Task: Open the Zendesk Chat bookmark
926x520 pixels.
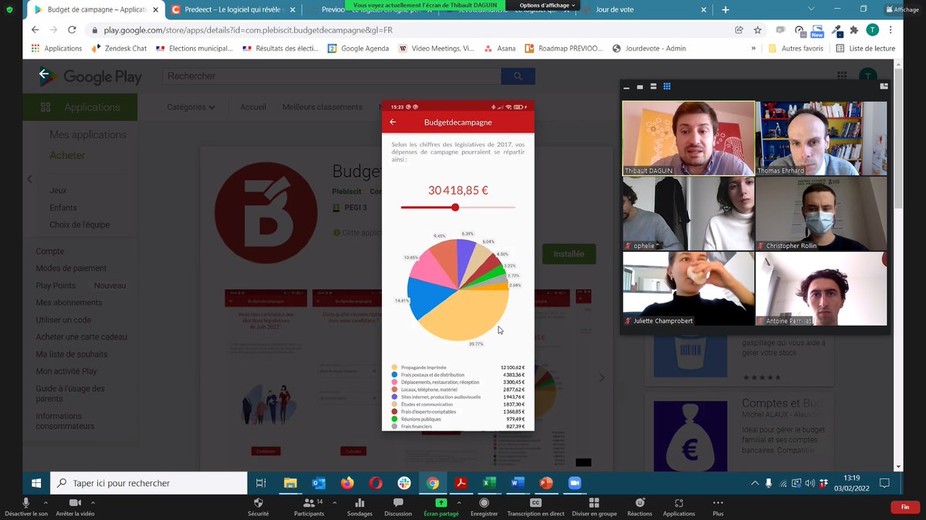Action: pyautogui.click(x=119, y=48)
